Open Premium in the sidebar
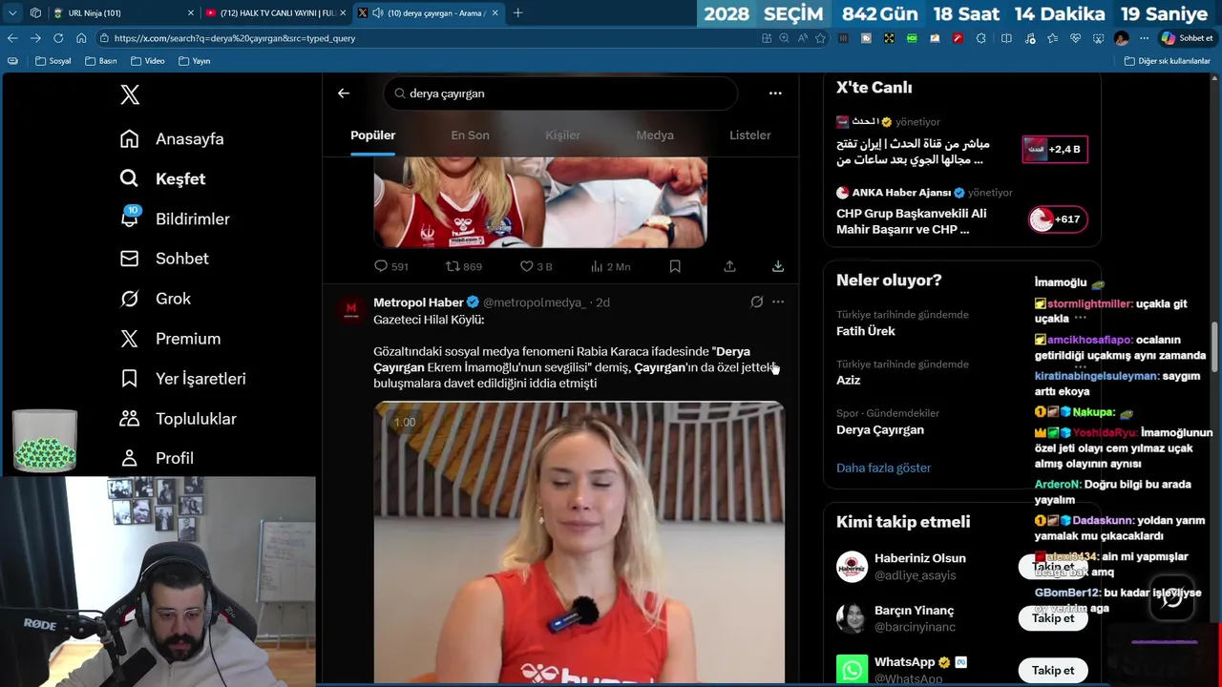This screenshot has width=1222, height=687. 170,339
